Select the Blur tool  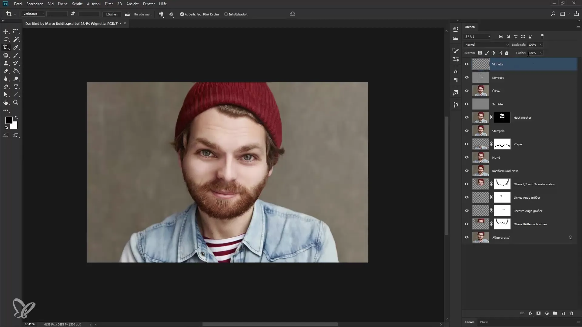coord(6,79)
